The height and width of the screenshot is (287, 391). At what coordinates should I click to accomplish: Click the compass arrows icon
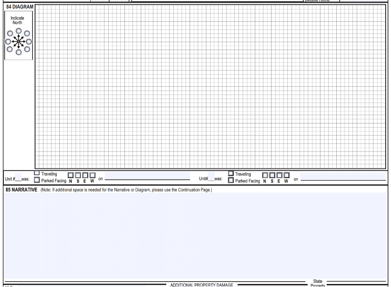click(19, 41)
